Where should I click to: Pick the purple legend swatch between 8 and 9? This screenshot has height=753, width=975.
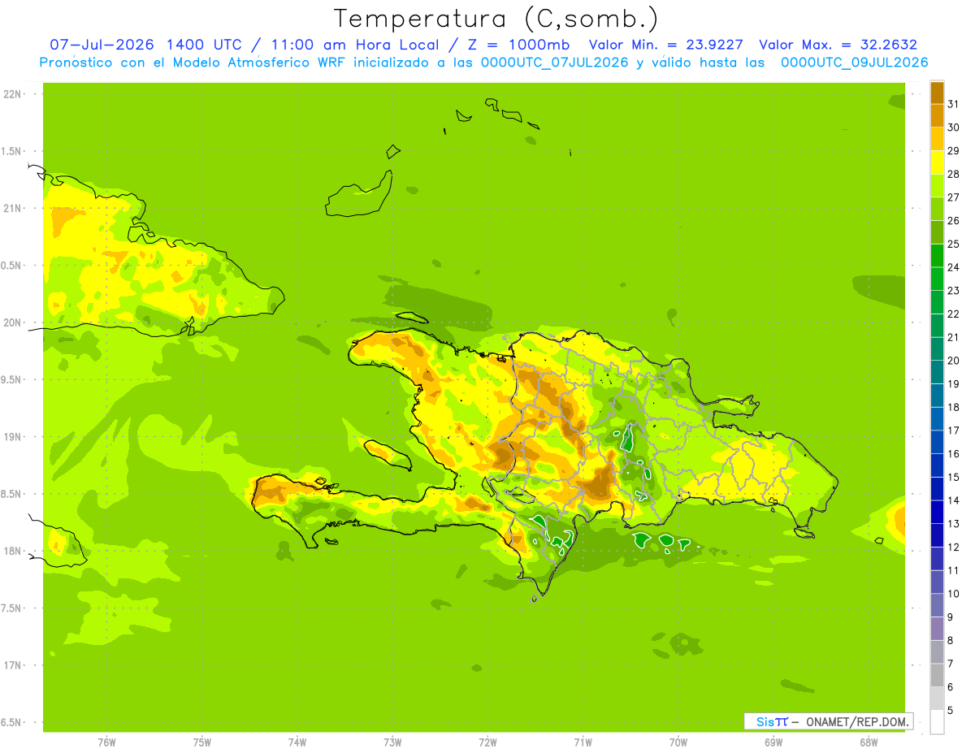coord(937,629)
